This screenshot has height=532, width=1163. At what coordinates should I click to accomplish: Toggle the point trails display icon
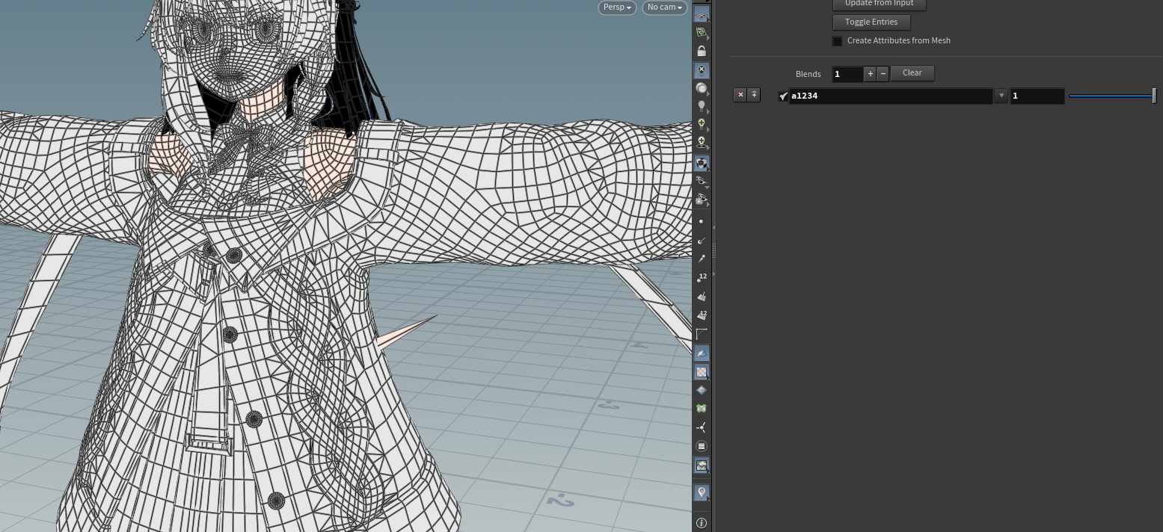point(702,259)
